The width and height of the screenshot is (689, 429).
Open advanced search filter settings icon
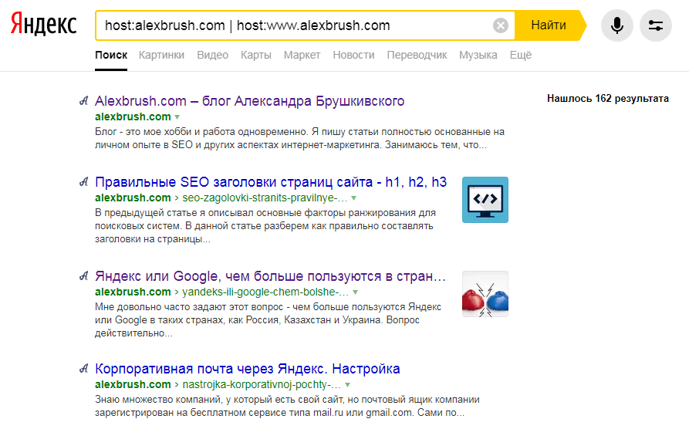point(656,25)
